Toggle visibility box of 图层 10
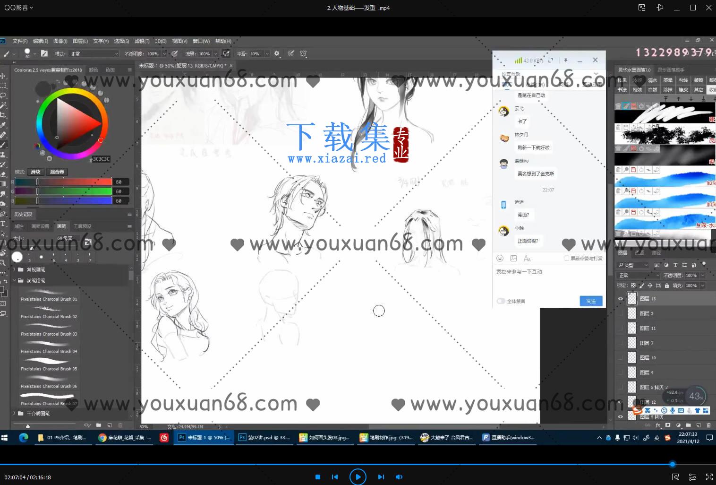Screen dimensions: 716x485 point(620,358)
